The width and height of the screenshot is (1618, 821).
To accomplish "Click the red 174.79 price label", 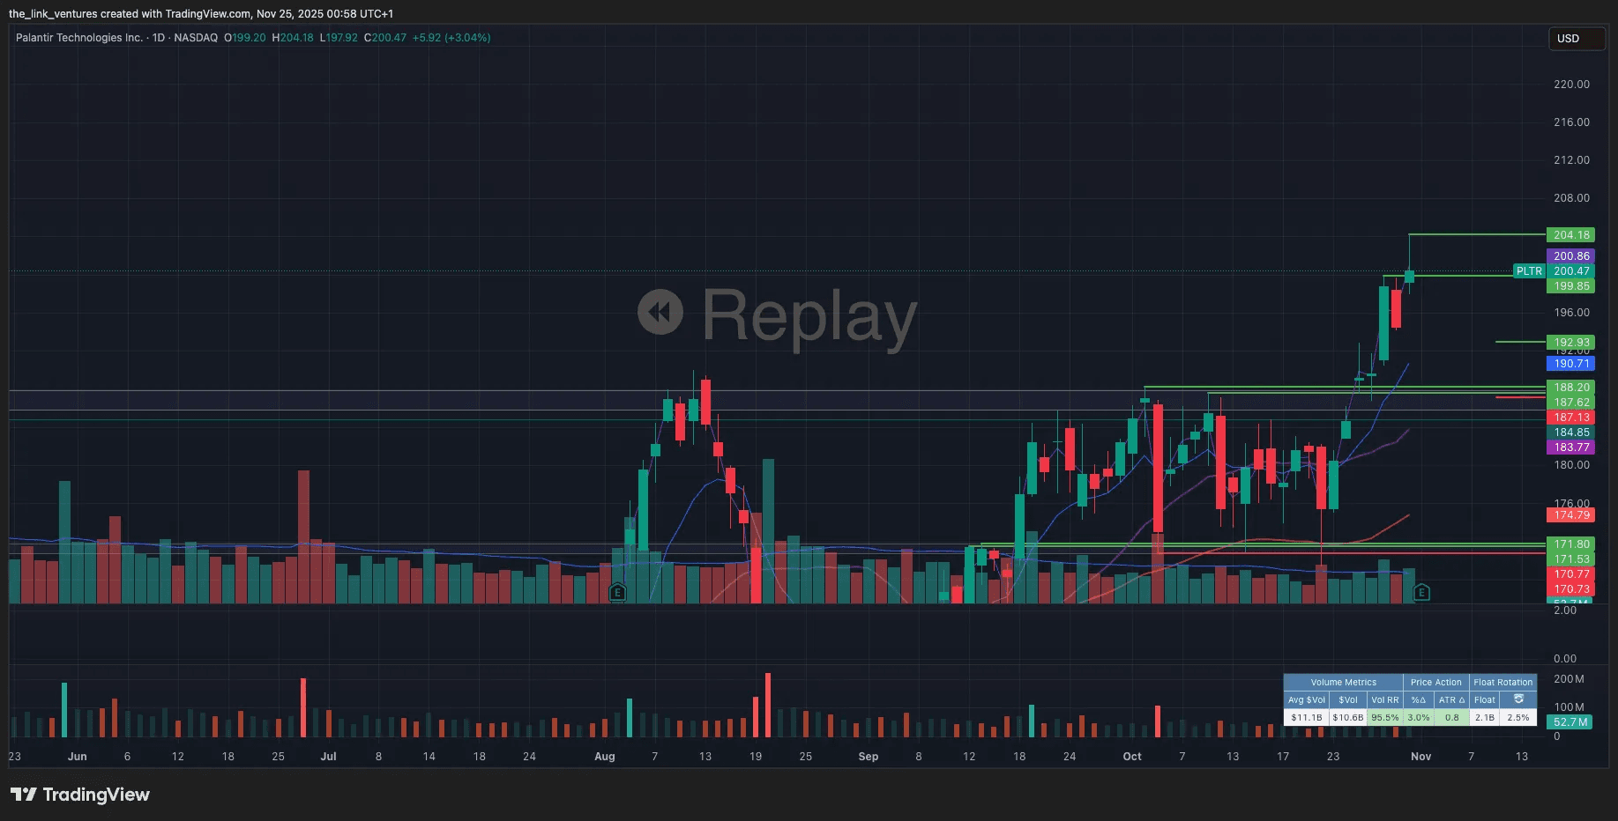I will click(1570, 515).
